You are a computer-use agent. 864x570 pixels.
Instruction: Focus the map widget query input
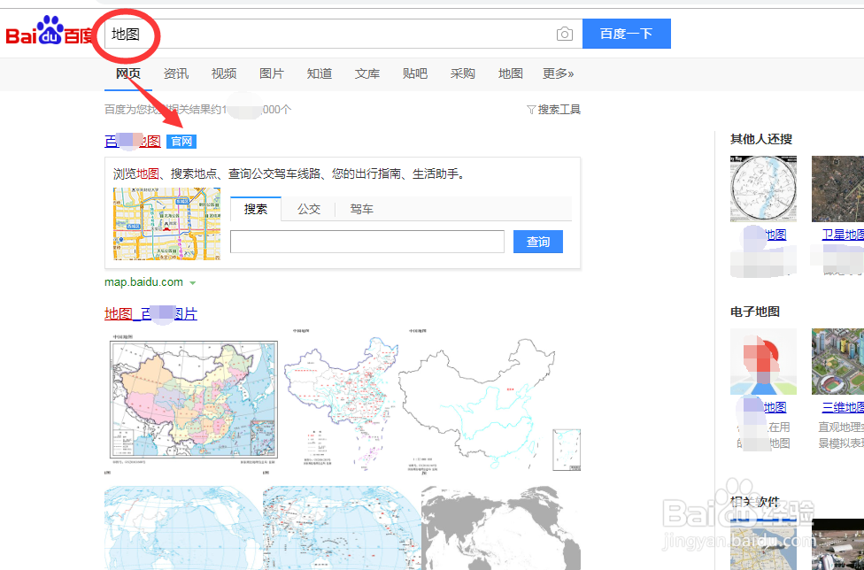coord(367,242)
